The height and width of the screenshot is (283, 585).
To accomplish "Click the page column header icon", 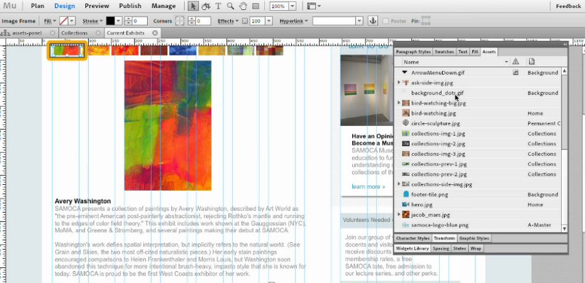I will (532, 62).
